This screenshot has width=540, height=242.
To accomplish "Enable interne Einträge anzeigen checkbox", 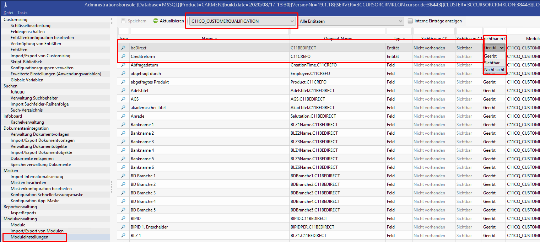I will pyautogui.click(x=411, y=21).
